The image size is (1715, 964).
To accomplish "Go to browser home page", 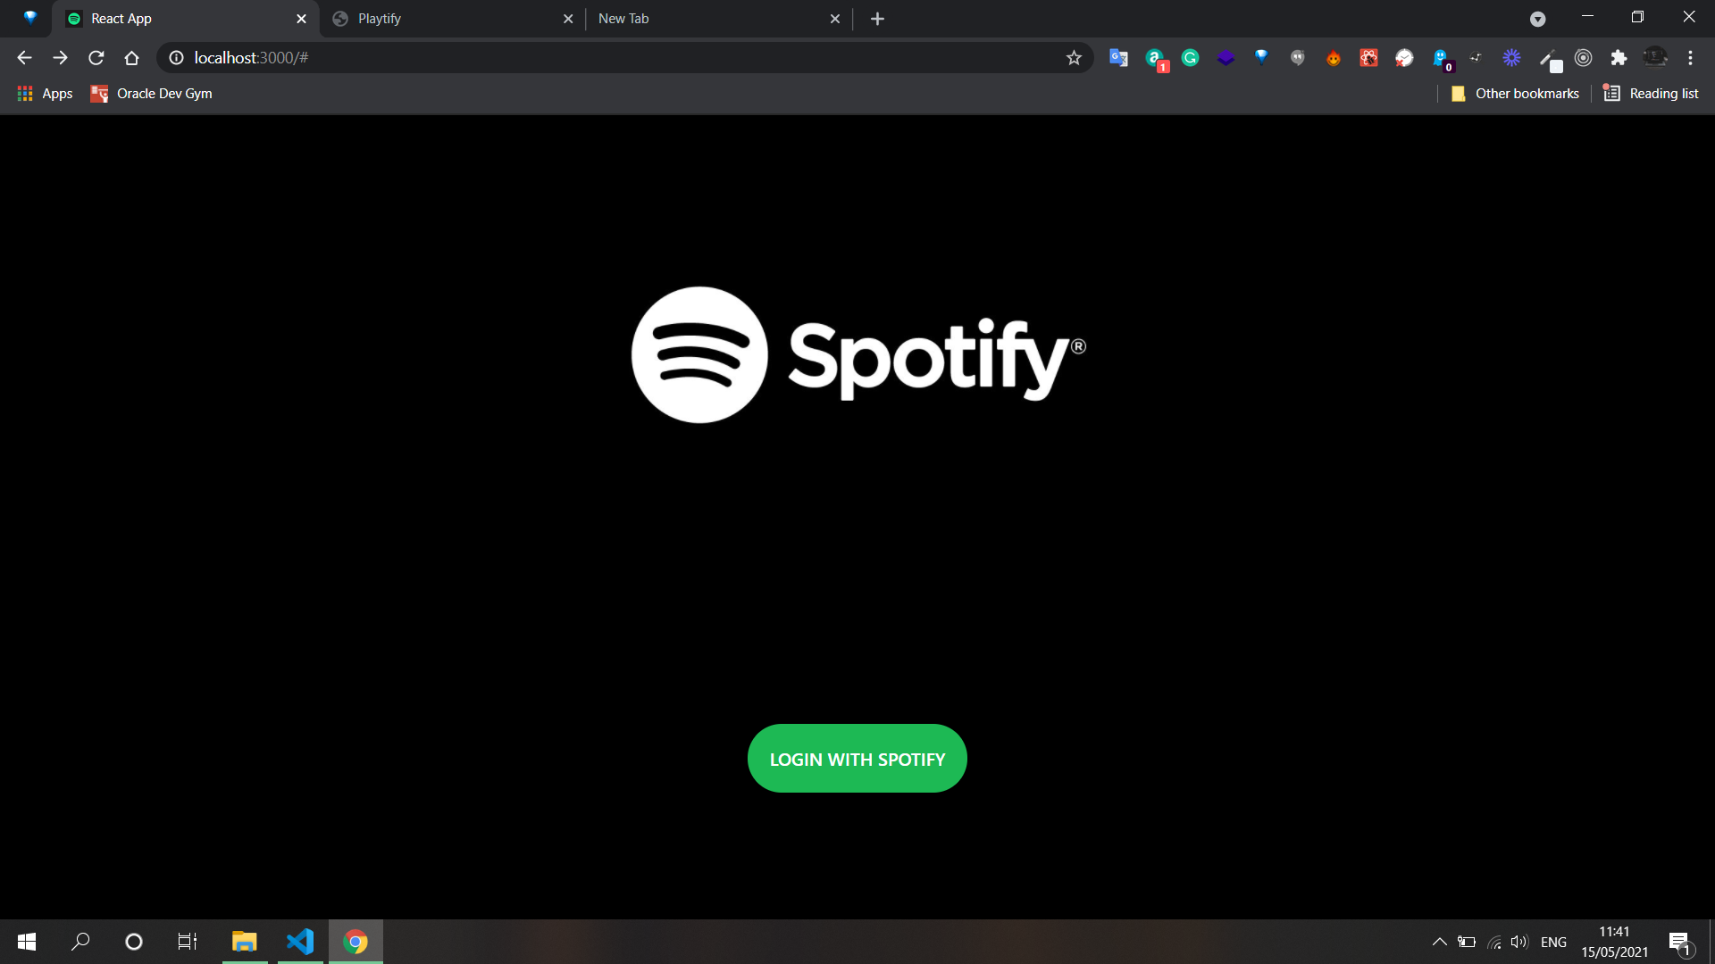I will coord(132,58).
